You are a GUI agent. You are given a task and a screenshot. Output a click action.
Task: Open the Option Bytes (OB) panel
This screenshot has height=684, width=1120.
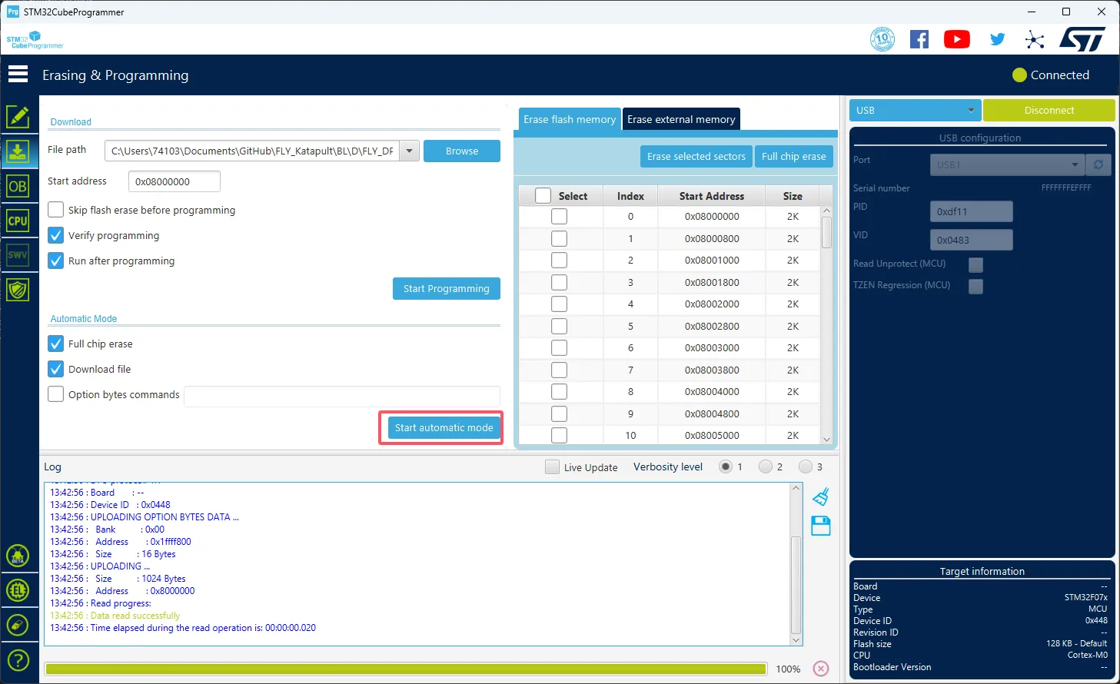(18, 187)
